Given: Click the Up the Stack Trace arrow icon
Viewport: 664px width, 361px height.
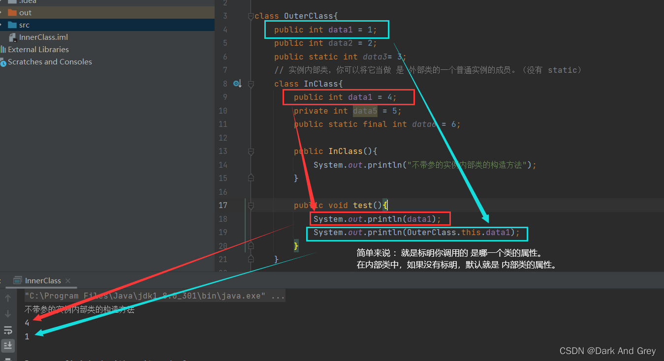Looking at the screenshot, I should [8, 298].
